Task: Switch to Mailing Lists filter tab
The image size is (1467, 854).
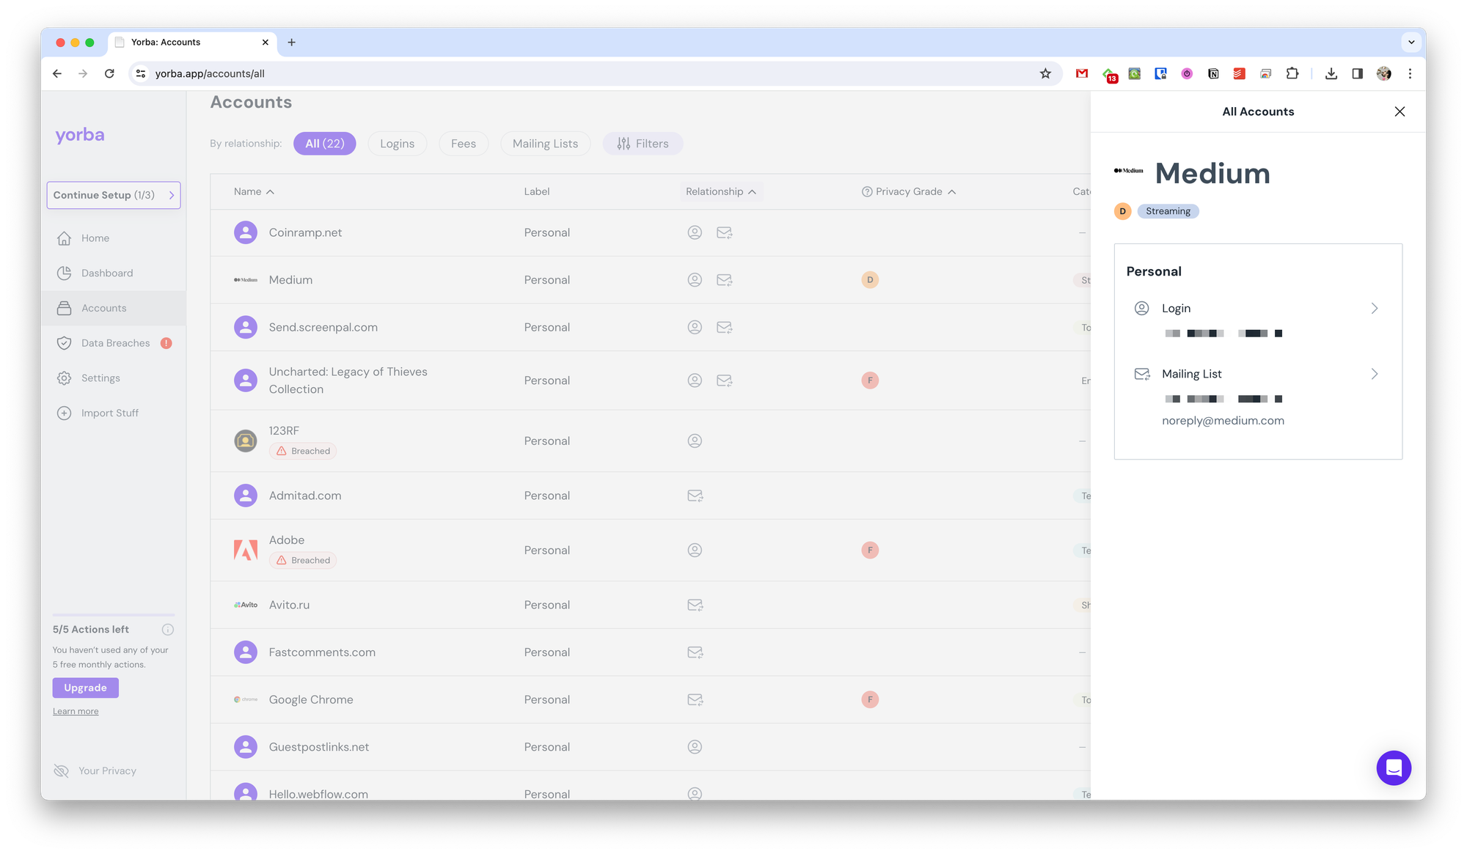Action: 545,144
